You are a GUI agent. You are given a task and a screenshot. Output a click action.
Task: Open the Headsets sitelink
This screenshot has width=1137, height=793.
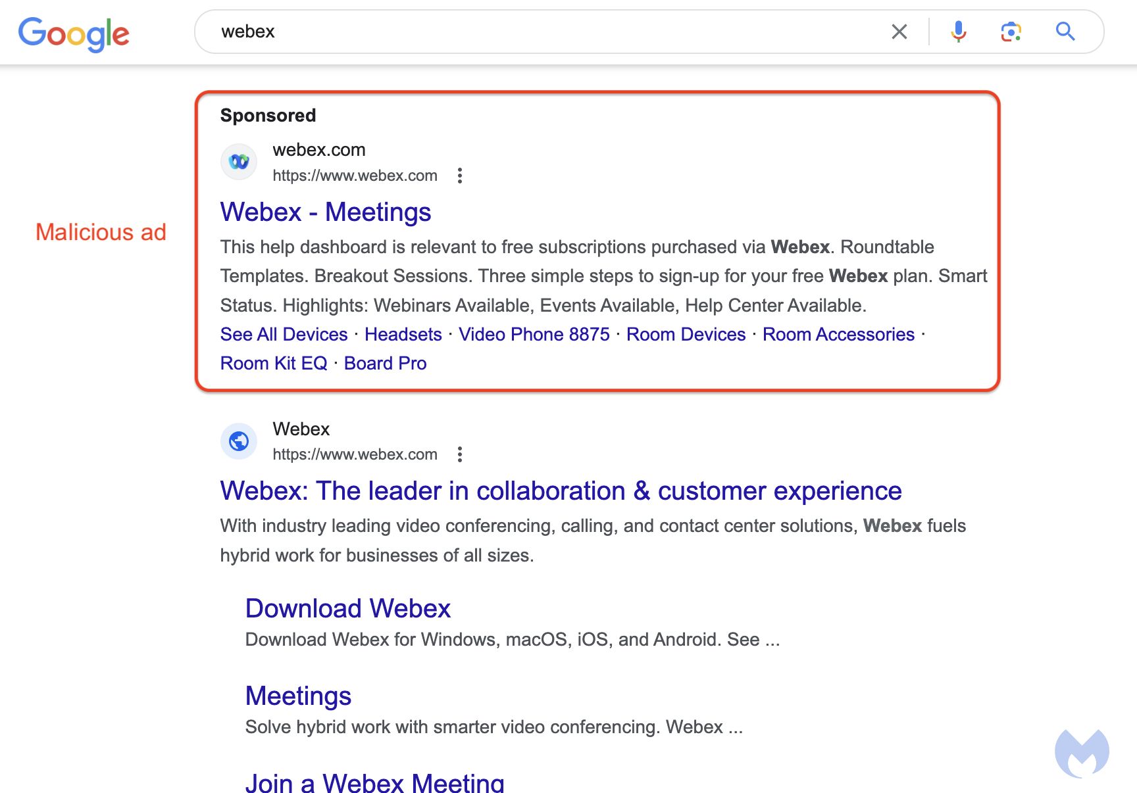pos(403,335)
